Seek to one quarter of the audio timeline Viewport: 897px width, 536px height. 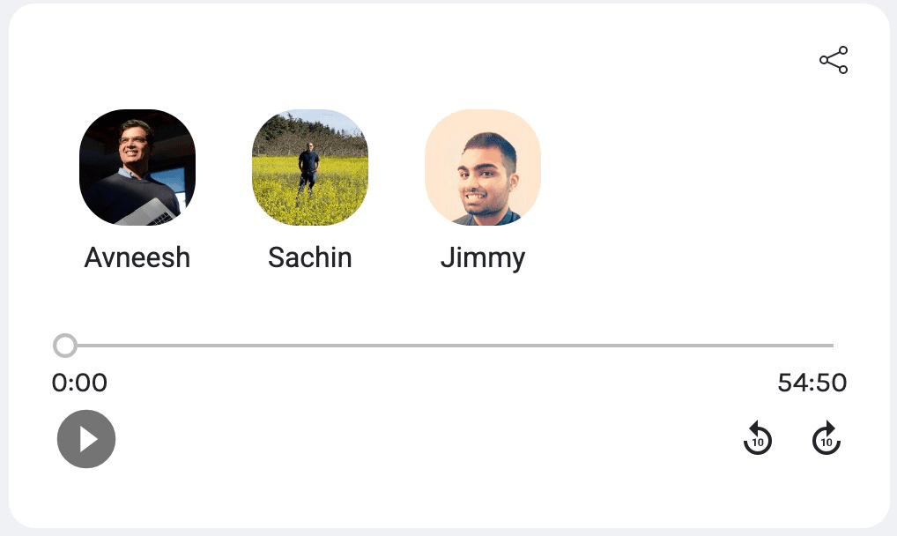pos(257,346)
